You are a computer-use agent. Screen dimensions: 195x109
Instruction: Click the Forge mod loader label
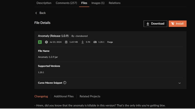(110, 42)
